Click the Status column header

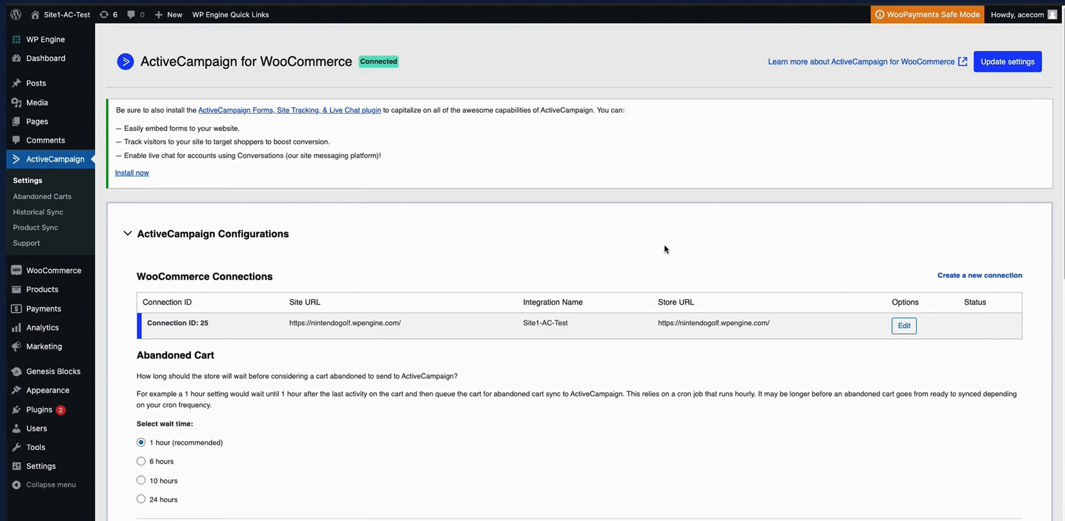pyautogui.click(x=975, y=302)
